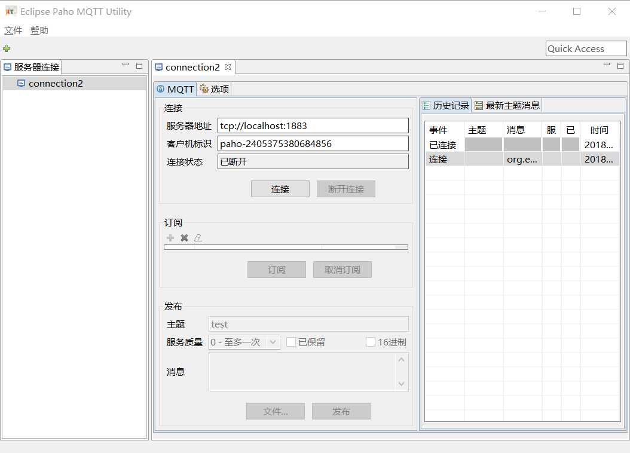630x453 pixels.
Task: Click the 服 column header
Action: coord(552,130)
